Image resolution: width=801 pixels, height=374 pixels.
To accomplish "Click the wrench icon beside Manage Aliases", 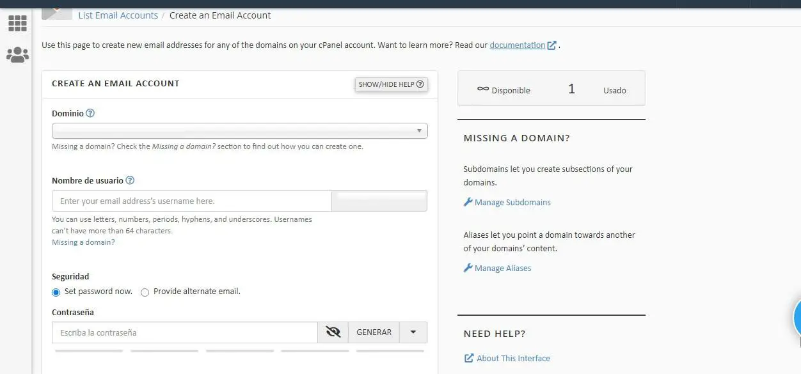I will 468,268.
